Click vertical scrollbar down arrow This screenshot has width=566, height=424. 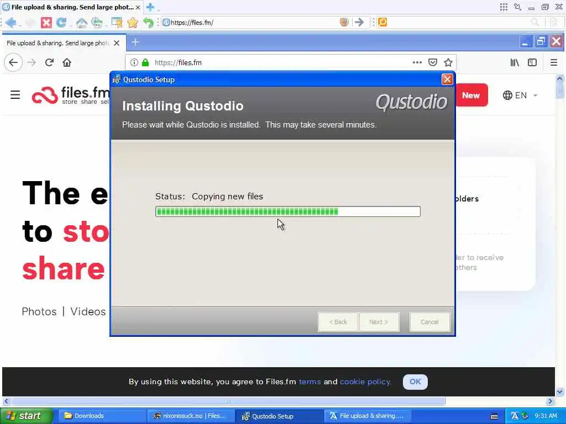pos(559,391)
